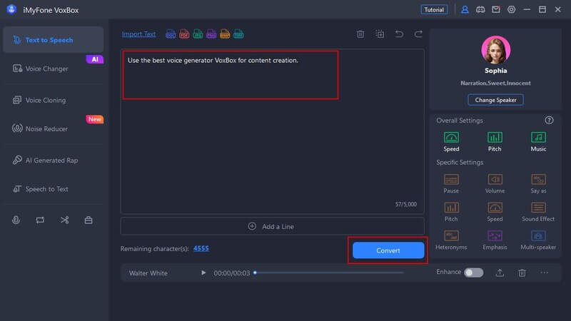Click the iMyFone VoxBox logo

pyautogui.click(x=11, y=9)
